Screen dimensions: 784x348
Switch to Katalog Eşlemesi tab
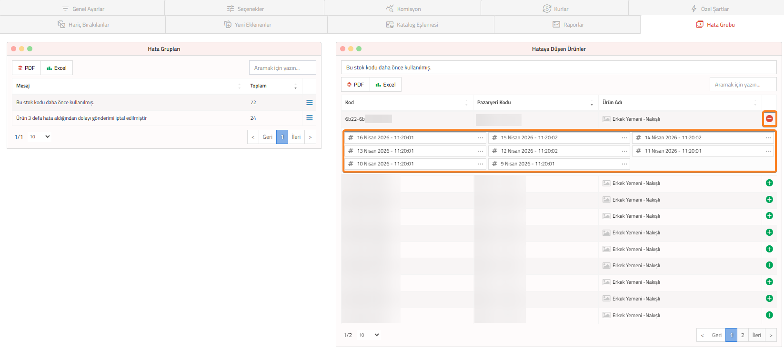(412, 25)
